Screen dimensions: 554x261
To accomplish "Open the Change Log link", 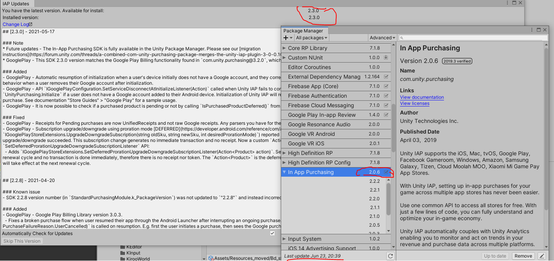I will pyautogui.click(x=15, y=24).
